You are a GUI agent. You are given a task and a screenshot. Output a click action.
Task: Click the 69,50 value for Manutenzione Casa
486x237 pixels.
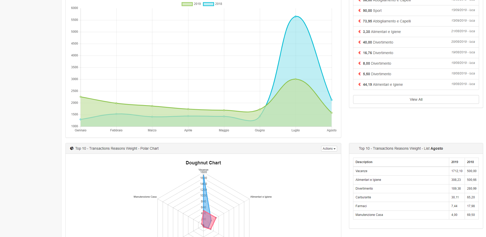[471, 215]
